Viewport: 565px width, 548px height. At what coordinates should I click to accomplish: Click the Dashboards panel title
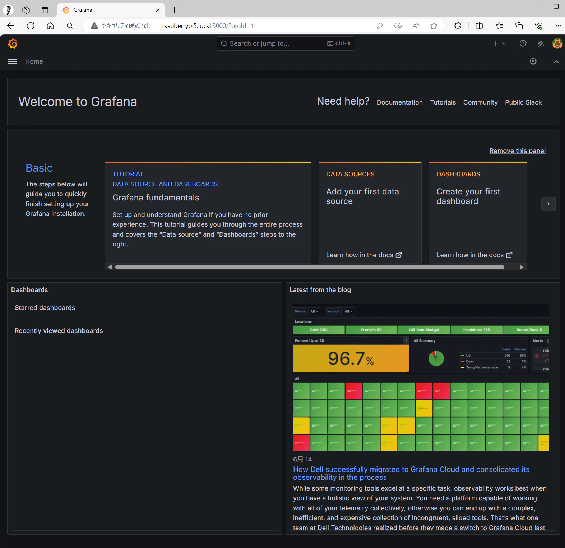point(29,290)
